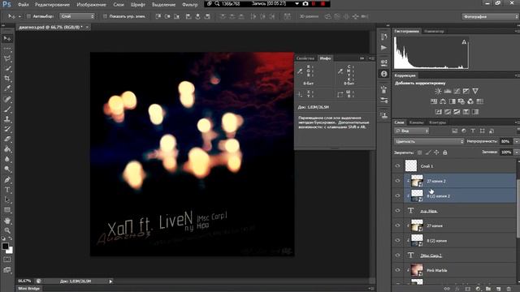This screenshot has width=520, height=292.
Task: Click the Lock position icon in the Layers panel
Action: pos(436,152)
